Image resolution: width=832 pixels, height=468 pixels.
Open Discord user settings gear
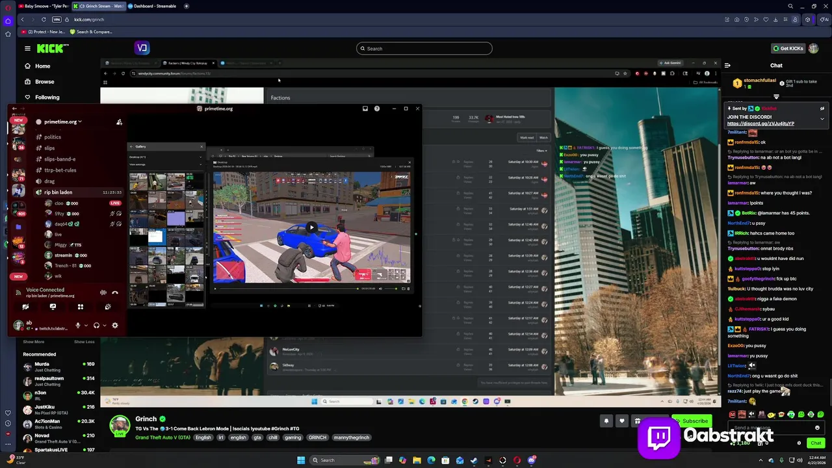click(x=115, y=325)
